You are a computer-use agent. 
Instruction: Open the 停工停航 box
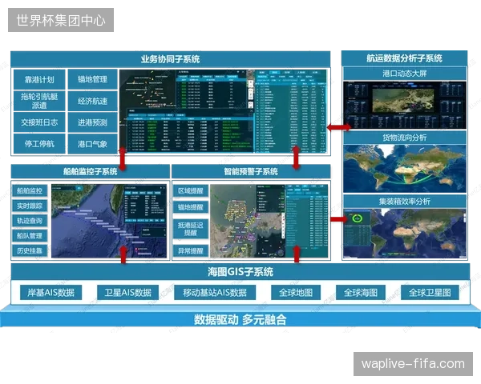point(39,143)
